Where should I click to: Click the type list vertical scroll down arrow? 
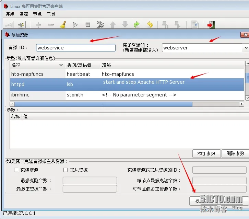[x=247, y=98]
